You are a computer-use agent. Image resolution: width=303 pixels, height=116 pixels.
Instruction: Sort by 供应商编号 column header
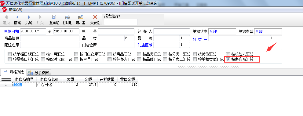(x=24, y=79)
